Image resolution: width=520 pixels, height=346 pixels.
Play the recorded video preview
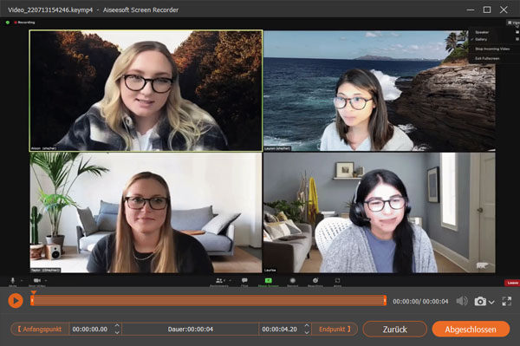click(16, 301)
